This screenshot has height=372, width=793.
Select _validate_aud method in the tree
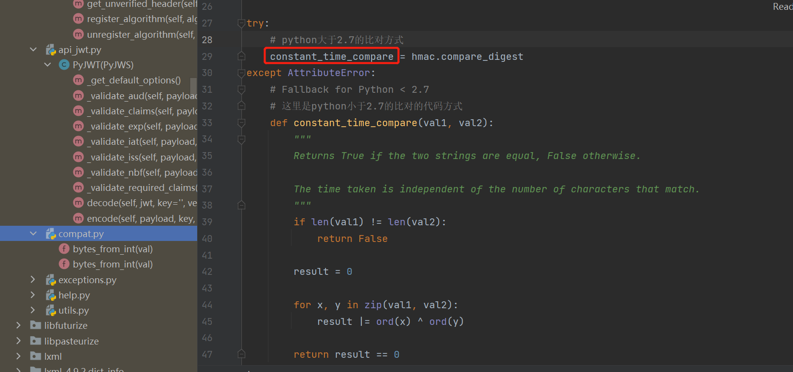pos(142,95)
